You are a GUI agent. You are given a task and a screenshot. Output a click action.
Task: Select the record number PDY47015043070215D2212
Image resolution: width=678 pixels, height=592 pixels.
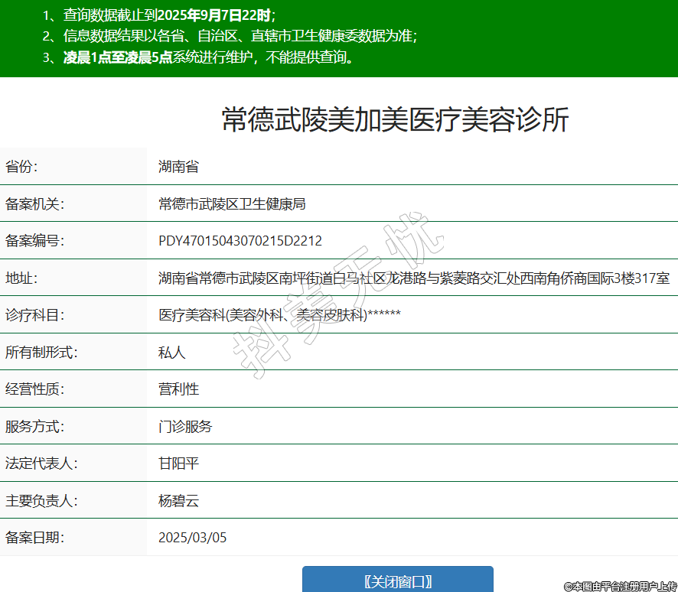coord(240,241)
